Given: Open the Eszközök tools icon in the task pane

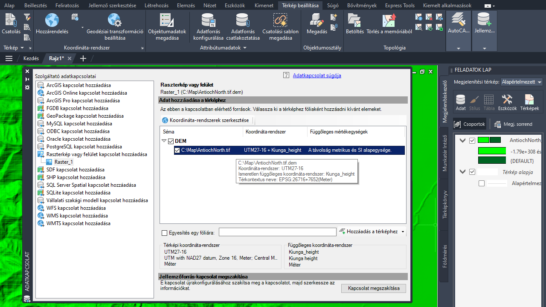Looking at the screenshot, I should point(507,103).
